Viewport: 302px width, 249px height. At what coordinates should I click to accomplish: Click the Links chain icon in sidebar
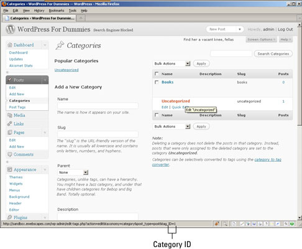(x=10, y=124)
